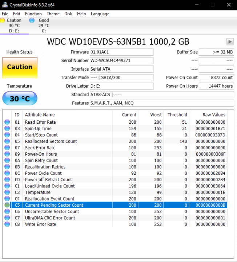Select the D: E: Caution disk tab

click(x=14, y=25)
